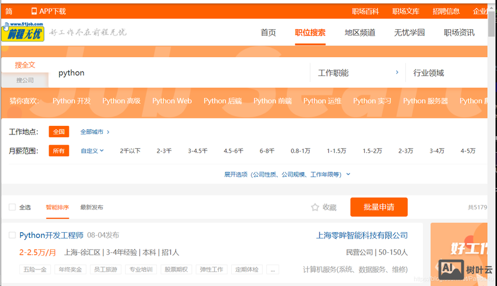Click the ellipsis tag for more benefits
Image resolution: width=497 pixels, height=286 pixels.
tap(273, 269)
